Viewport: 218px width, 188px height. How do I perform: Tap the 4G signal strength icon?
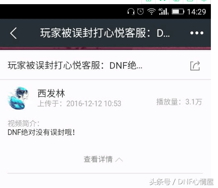click(x=164, y=11)
